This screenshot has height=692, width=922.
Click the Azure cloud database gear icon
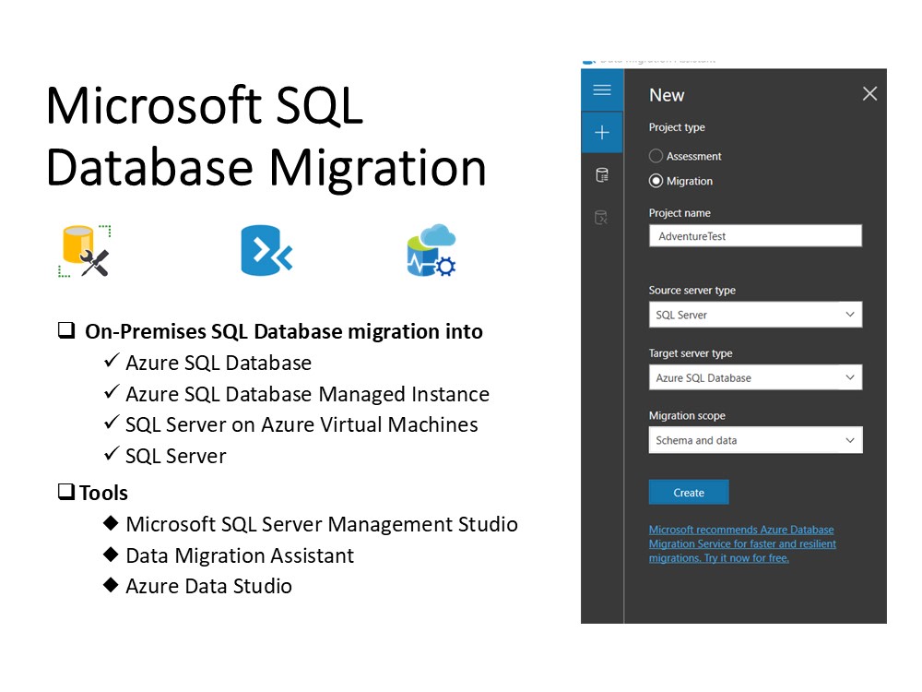[x=431, y=251]
